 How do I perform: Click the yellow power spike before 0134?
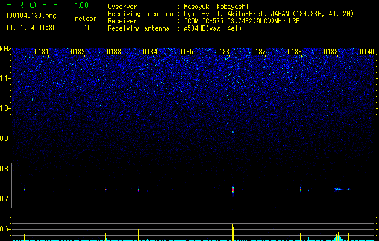click(x=138, y=235)
